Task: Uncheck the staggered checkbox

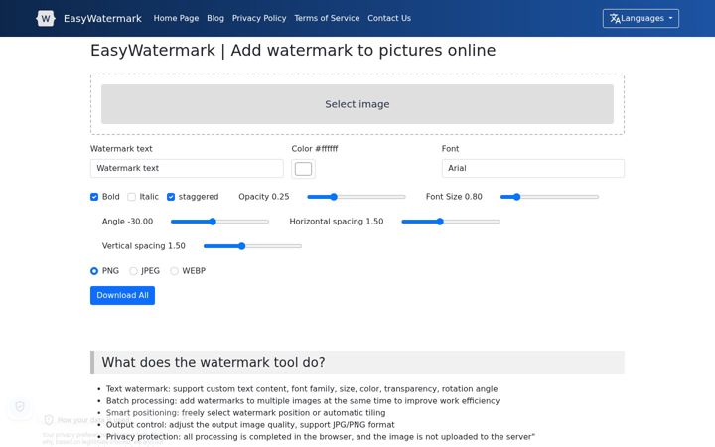Action: click(x=171, y=197)
